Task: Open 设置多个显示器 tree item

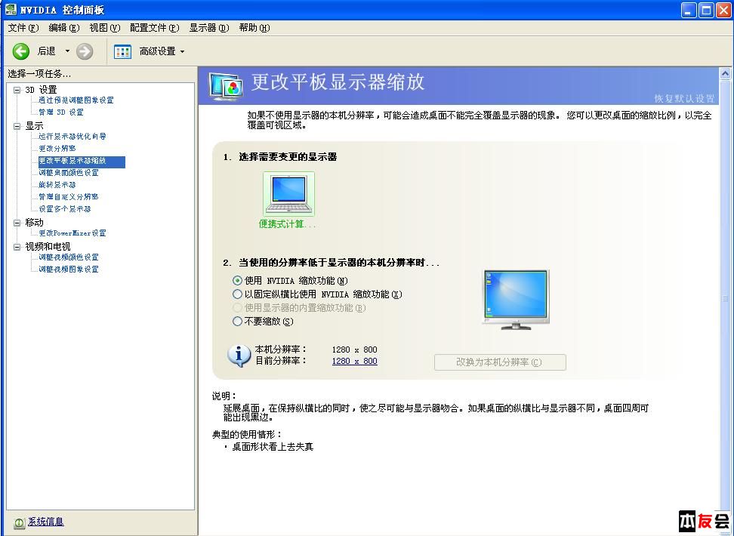Action: pos(65,209)
